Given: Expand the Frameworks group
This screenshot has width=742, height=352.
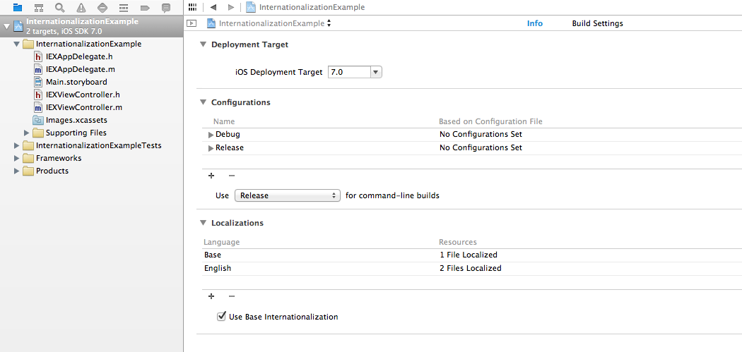Looking at the screenshot, I should (x=17, y=158).
